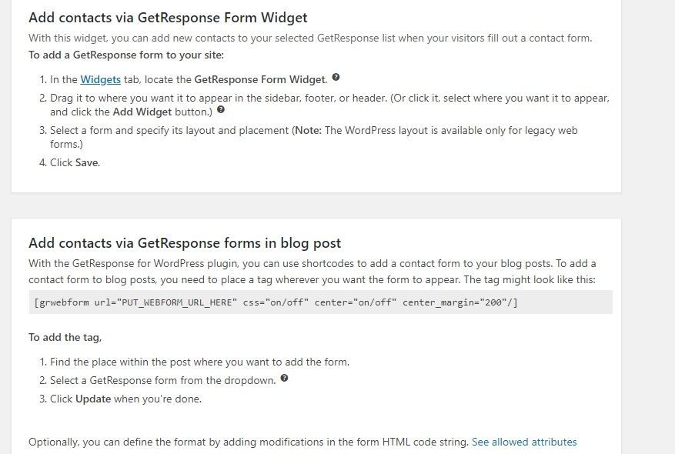The image size is (675, 454).
Task: Click heading Add contacts via GetResponse Form Widget
Action: pyautogui.click(x=168, y=18)
